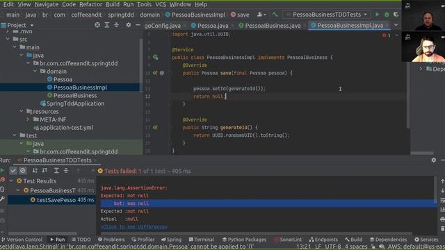Viewport: 445px width, 250px height.
Task: Collapse the domain package
Action: point(35,71)
